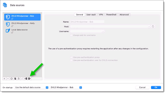The width and height of the screenshot is (166, 94).
Task: Click the pre-authentication proxy restart notice text
Action: click(98, 49)
